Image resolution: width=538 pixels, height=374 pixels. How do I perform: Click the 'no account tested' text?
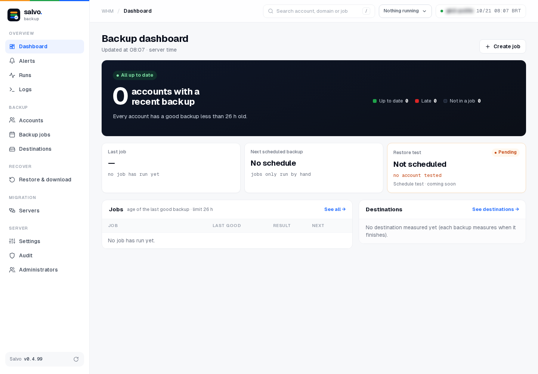click(417, 175)
